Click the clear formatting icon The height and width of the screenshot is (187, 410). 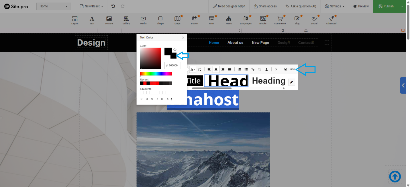point(200,69)
